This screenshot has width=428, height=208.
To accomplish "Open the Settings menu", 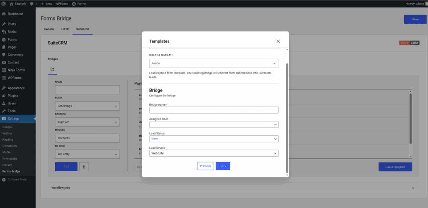I will pos(18,119).
